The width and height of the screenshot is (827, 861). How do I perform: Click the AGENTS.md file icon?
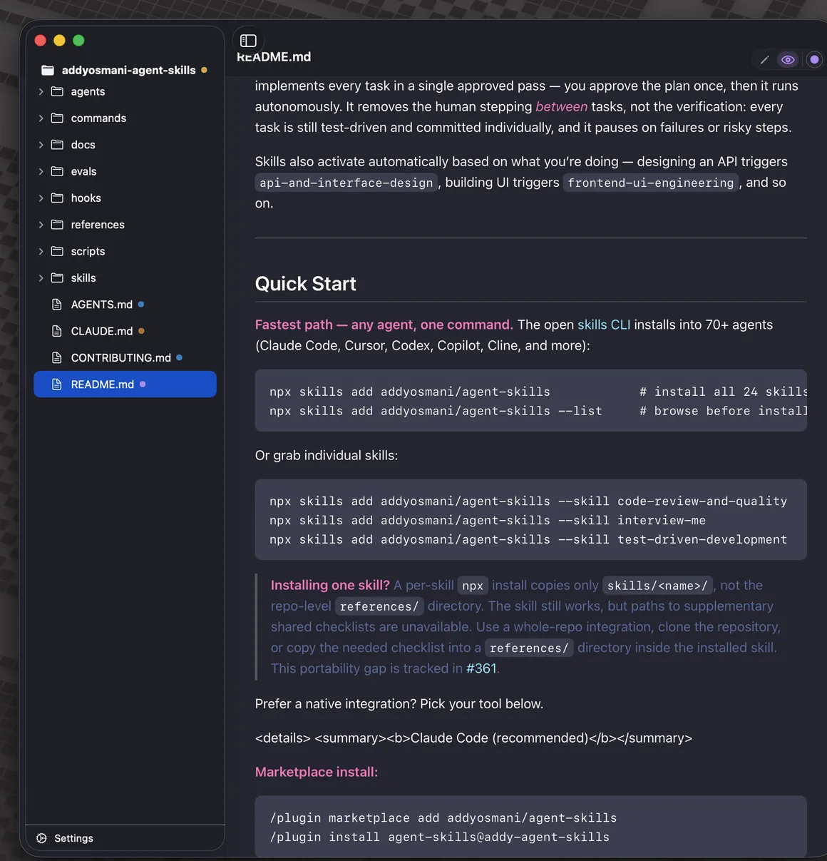57,305
